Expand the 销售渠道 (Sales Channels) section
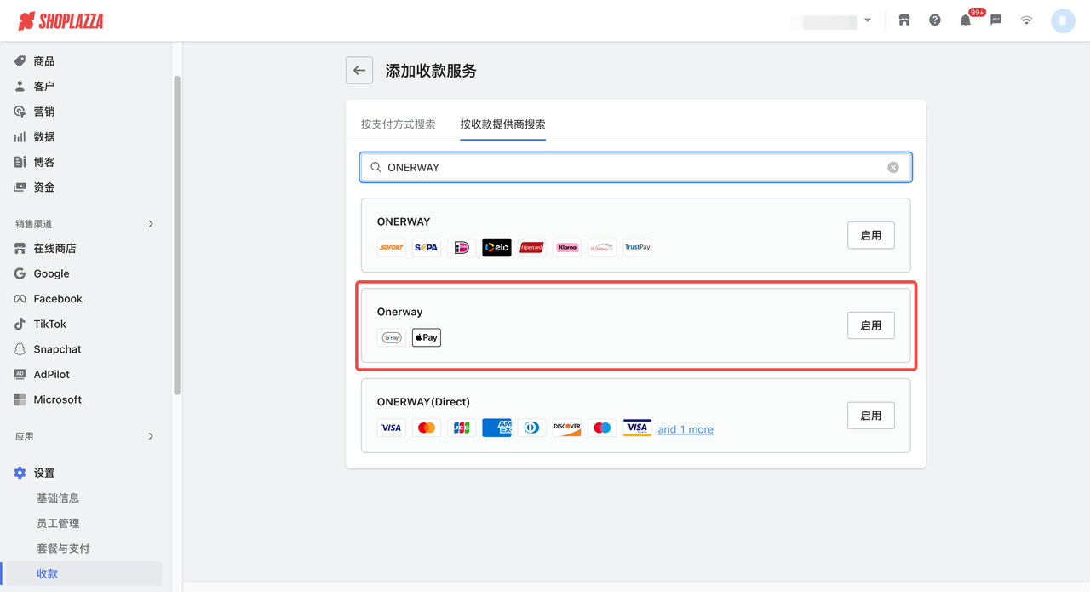 click(x=83, y=223)
